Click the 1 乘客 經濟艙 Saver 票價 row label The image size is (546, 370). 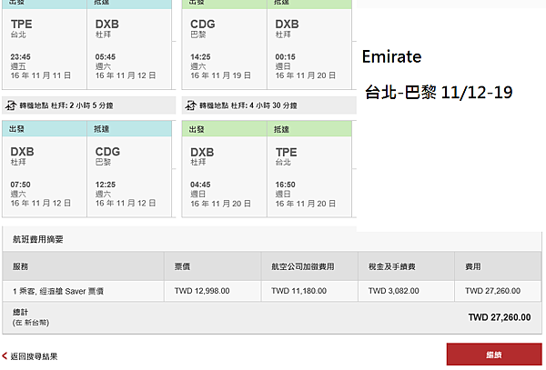click(58, 291)
